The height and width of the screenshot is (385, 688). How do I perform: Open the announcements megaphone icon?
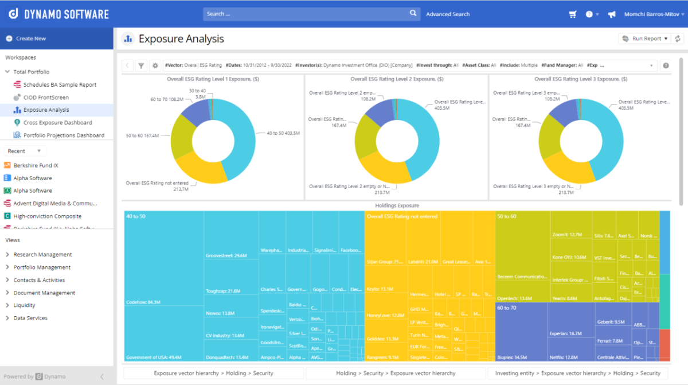[x=612, y=14]
